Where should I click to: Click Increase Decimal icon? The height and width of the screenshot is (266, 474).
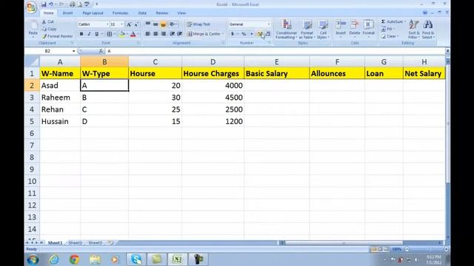tap(260, 34)
